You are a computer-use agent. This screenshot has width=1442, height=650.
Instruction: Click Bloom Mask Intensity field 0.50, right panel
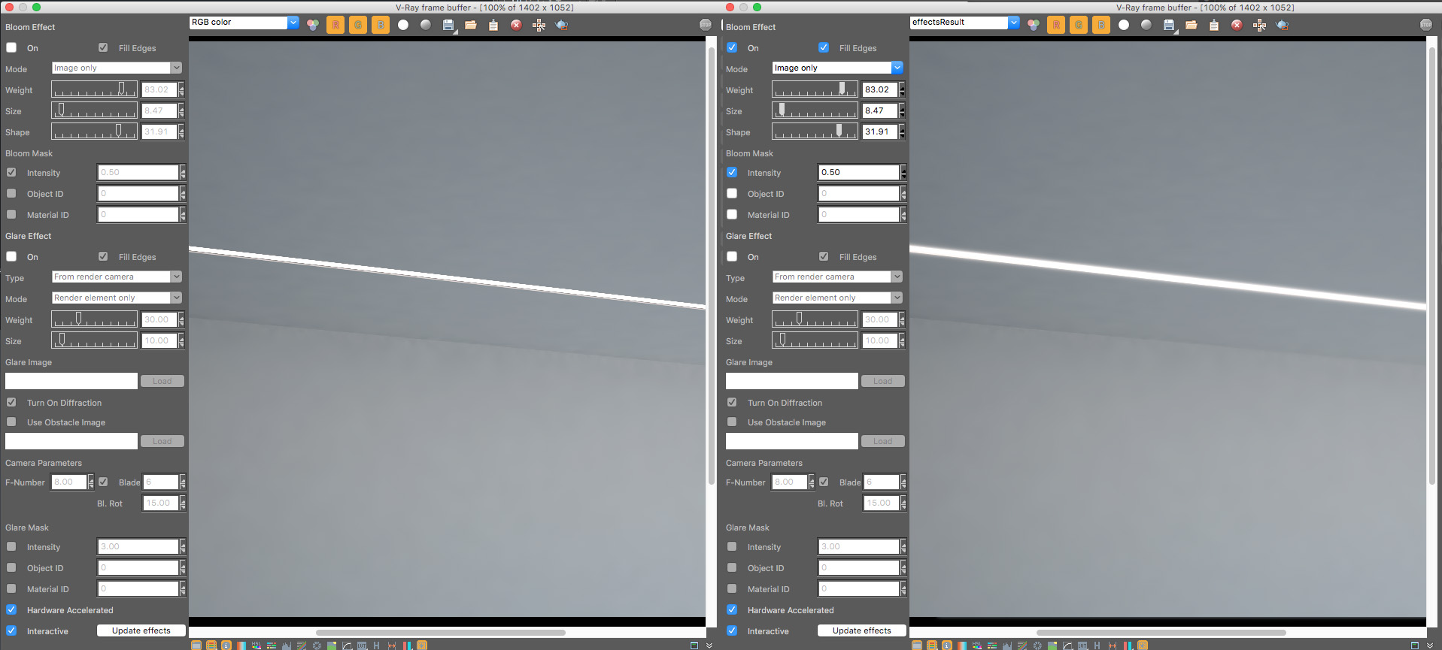pos(858,172)
